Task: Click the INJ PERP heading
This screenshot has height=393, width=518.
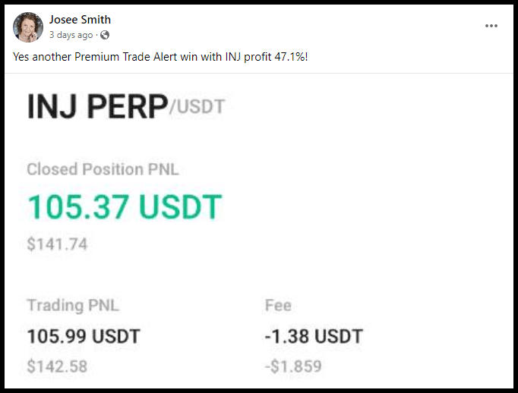Action: [96, 107]
